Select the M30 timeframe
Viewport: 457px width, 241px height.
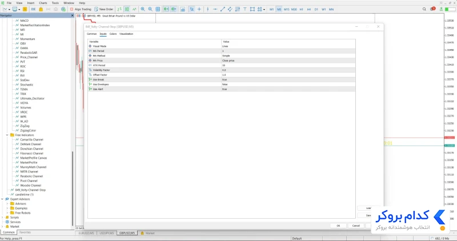tap(294, 9)
